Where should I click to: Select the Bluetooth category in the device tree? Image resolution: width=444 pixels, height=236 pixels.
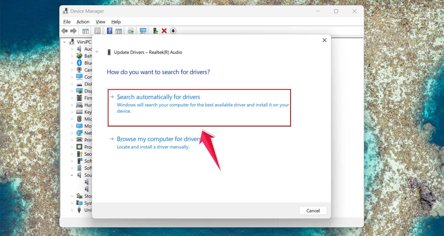pyautogui.click(x=86, y=63)
